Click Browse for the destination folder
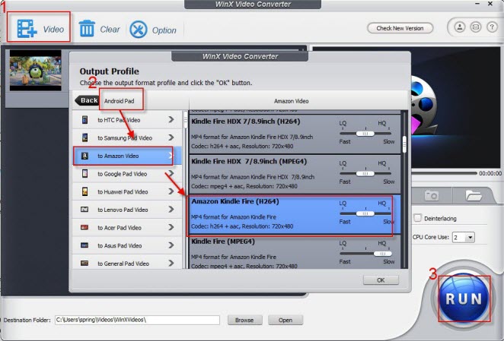The image size is (504, 341). click(244, 320)
